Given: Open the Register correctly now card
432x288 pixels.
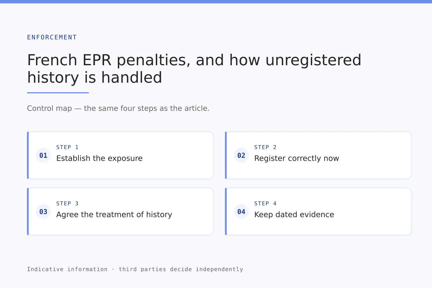Looking at the screenshot, I should pyautogui.click(x=318, y=155).
